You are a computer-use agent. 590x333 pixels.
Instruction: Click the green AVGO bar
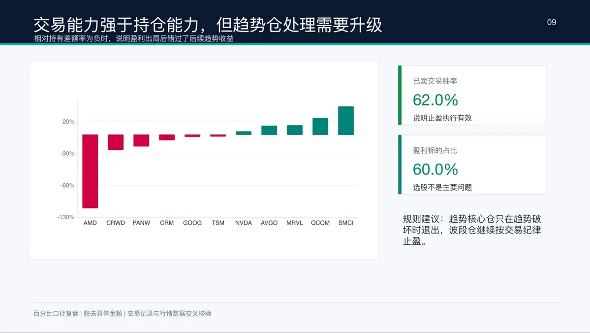pyautogui.click(x=269, y=131)
